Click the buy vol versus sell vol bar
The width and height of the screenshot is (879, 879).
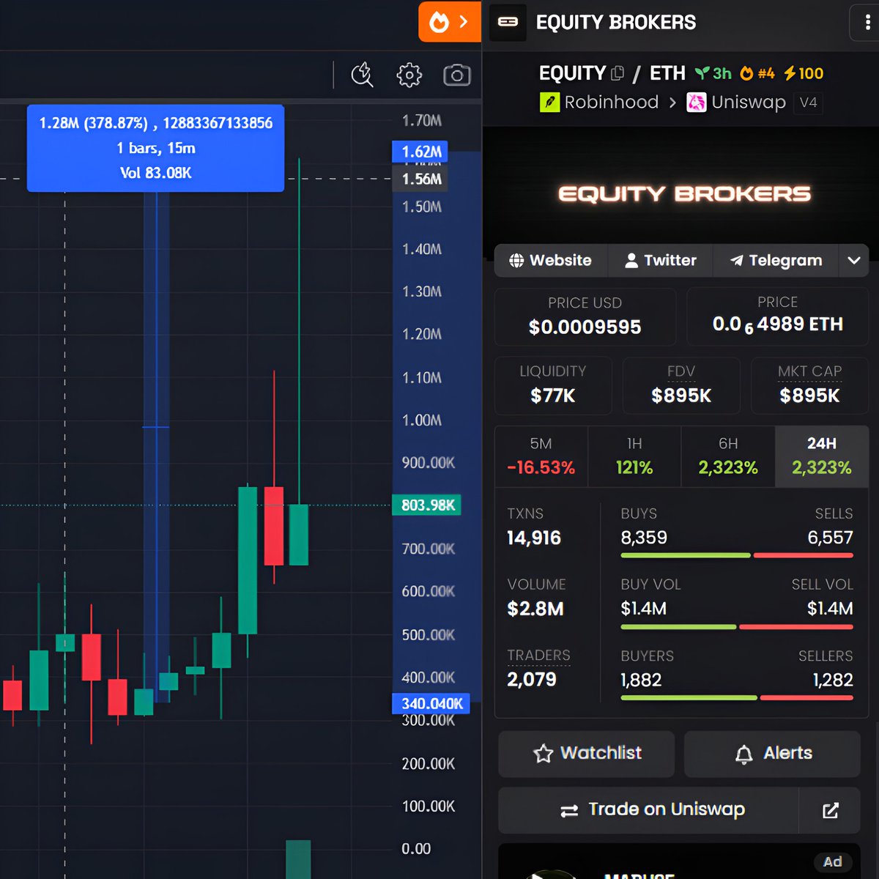coord(737,627)
